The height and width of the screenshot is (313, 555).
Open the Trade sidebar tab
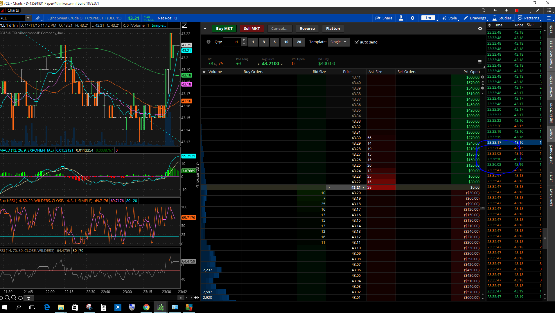click(x=551, y=30)
